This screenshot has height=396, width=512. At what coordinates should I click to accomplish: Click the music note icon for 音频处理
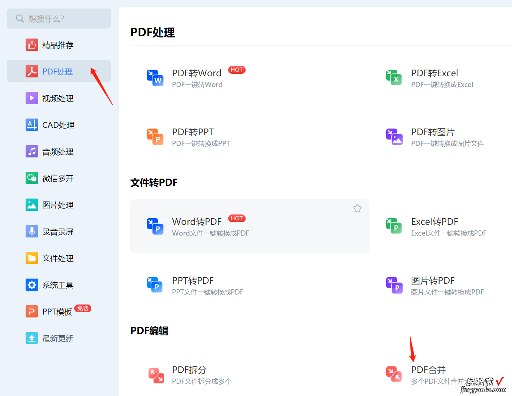32,152
